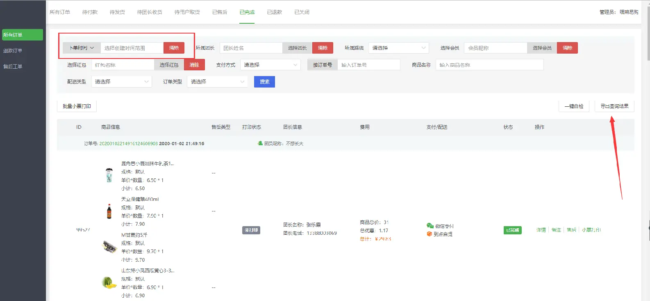650x301 pixels.
Task: Focus the 选择创建时间范围 date range field
Action: click(132, 48)
